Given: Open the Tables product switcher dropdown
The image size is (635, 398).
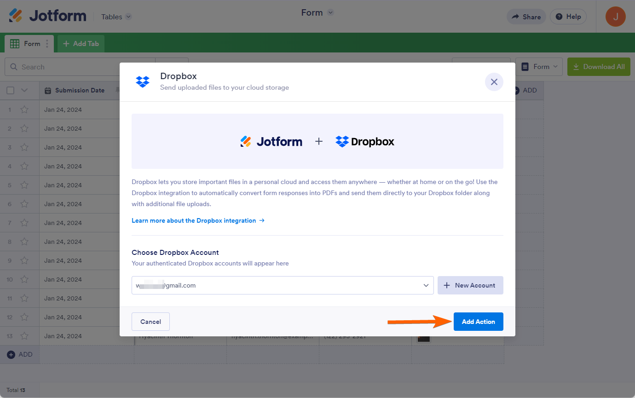Looking at the screenshot, I should (116, 17).
